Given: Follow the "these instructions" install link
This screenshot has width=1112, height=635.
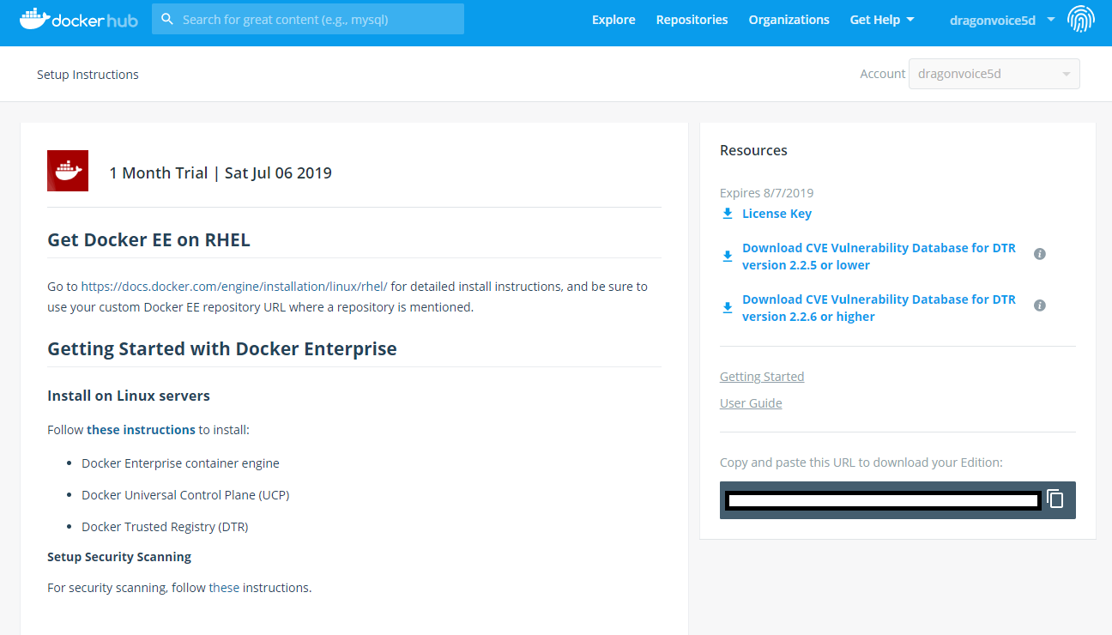Looking at the screenshot, I should (x=141, y=430).
